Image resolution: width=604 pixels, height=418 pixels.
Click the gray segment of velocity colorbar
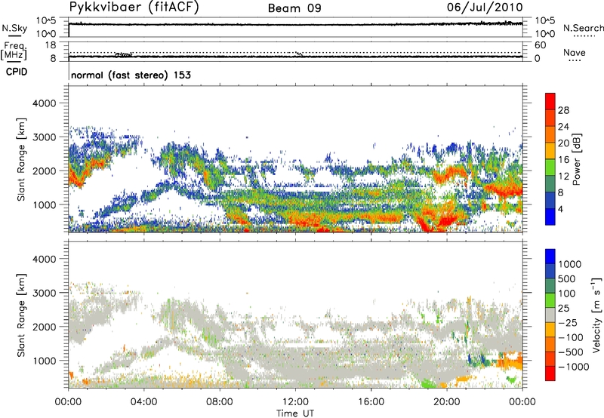[550, 315]
